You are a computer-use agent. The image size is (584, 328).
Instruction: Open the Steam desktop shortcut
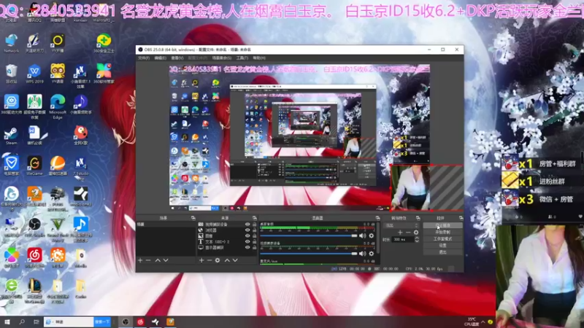(11, 136)
